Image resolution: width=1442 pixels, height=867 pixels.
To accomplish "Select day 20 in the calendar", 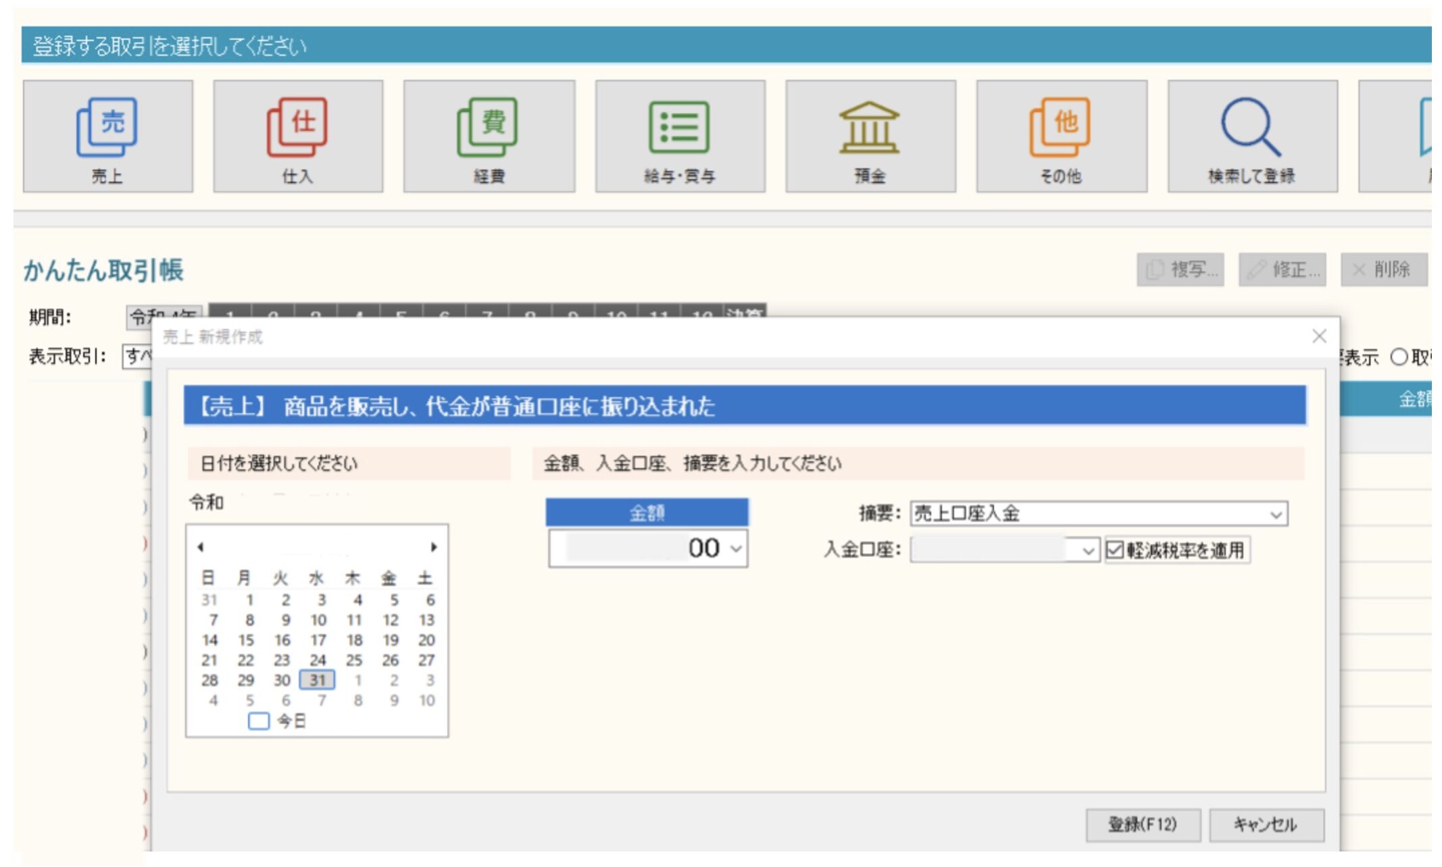I will (426, 640).
